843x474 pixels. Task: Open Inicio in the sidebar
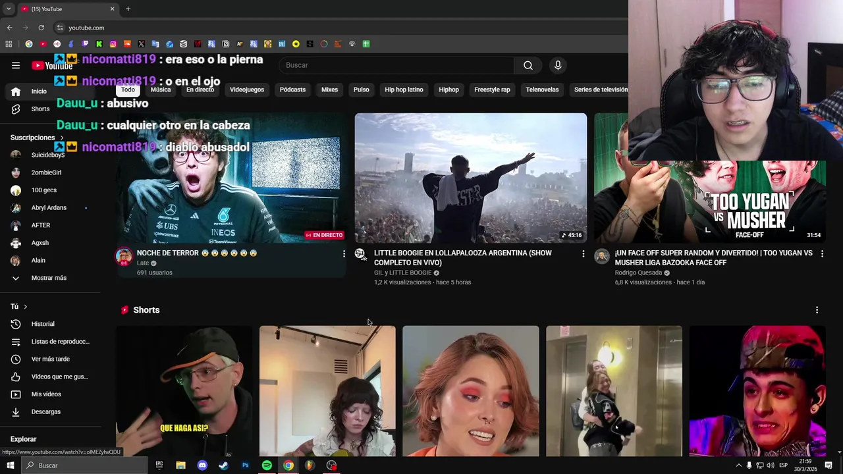point(49,92)
